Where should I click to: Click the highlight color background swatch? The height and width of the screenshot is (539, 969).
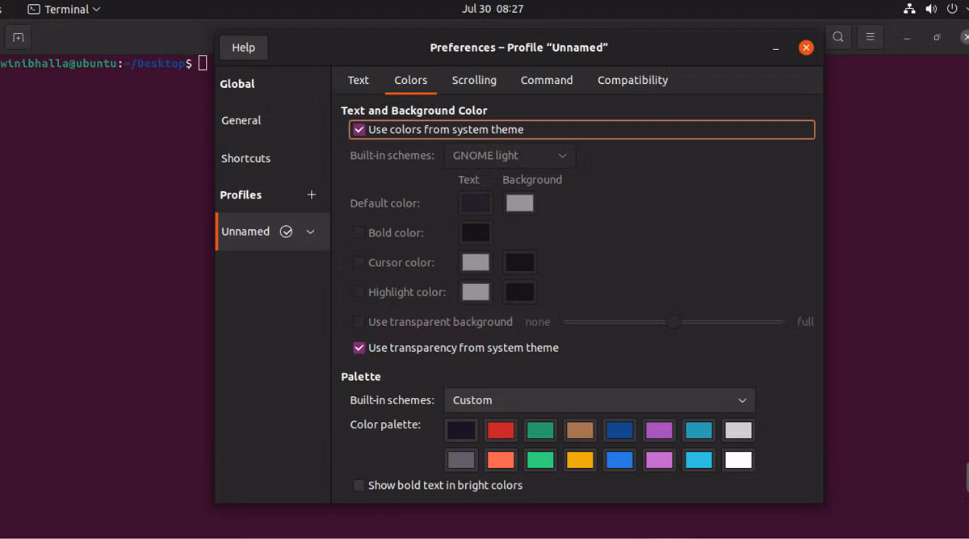click(519, 292)
